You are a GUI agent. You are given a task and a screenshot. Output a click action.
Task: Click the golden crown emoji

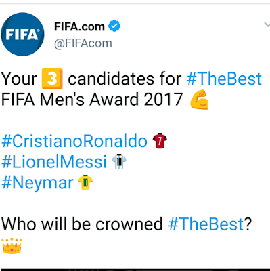coord(12,246)
